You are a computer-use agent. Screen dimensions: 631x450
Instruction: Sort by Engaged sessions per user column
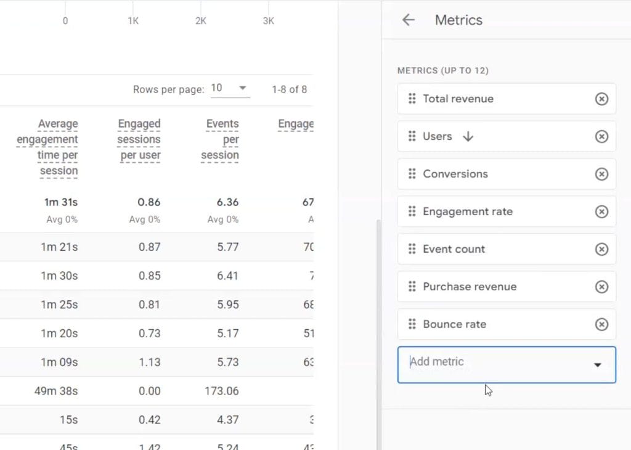coord(139,139)
